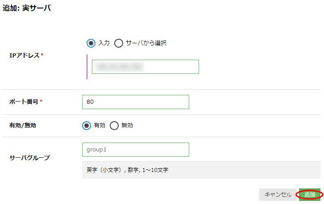
Task: Click the ポート番号 field containing 80
Action: [136, 102]
